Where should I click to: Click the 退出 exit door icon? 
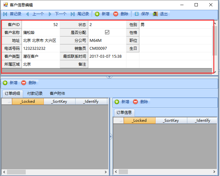point(155,14)
